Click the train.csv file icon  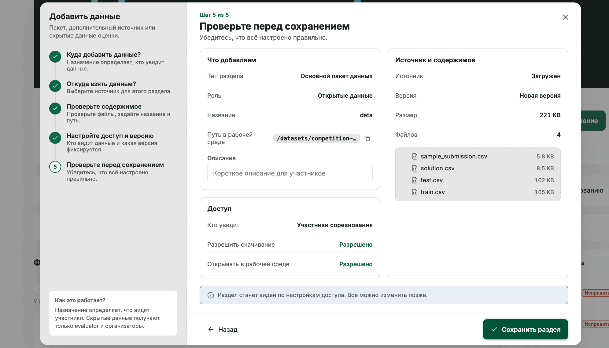pos(414,192)
